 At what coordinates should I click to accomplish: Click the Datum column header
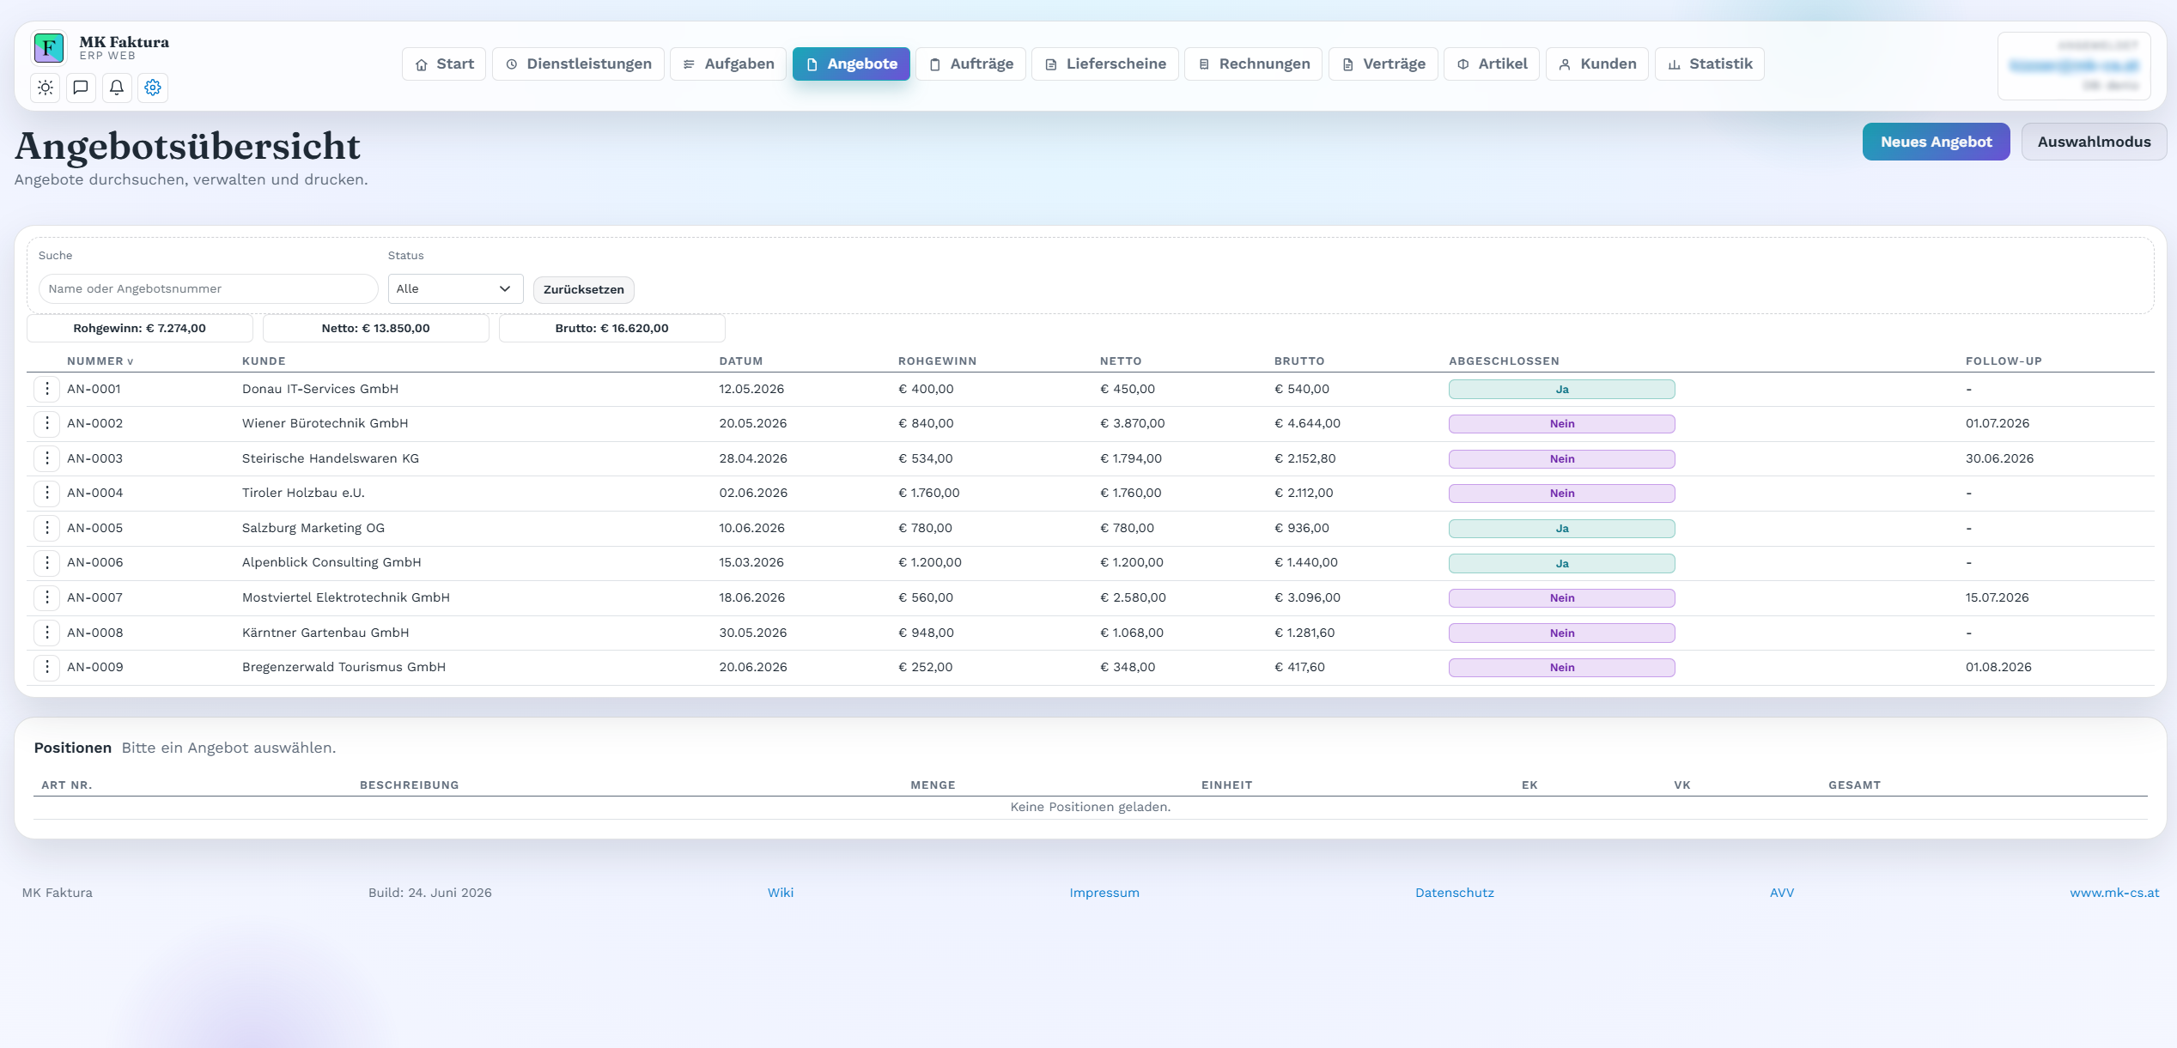741,361
